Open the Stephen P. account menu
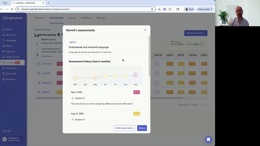This screenshot has height=146, width=260. click(12, 139)
